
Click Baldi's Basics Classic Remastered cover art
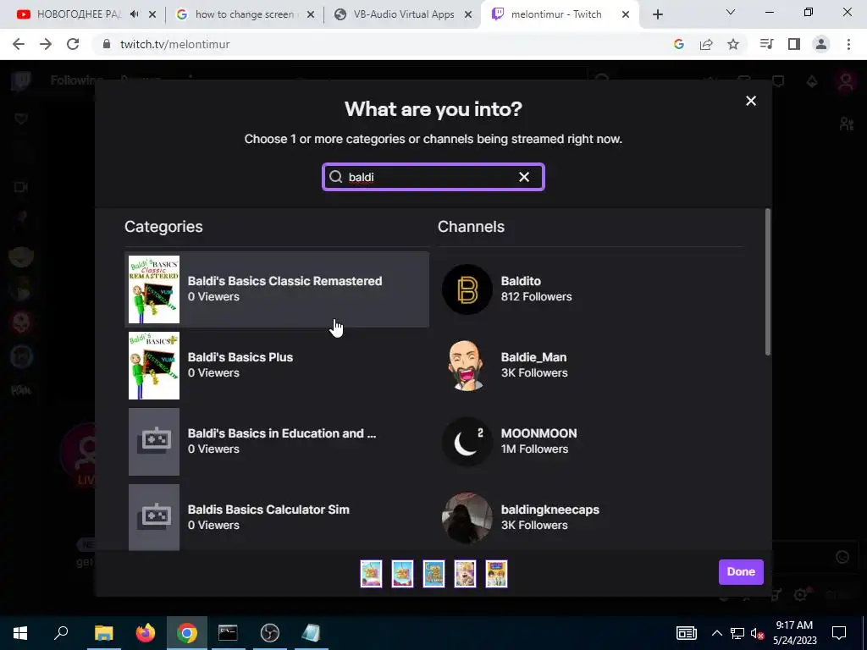(x=154, y=289)
